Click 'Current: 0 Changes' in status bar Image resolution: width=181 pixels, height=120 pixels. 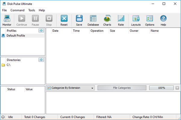tap(72, 117)
